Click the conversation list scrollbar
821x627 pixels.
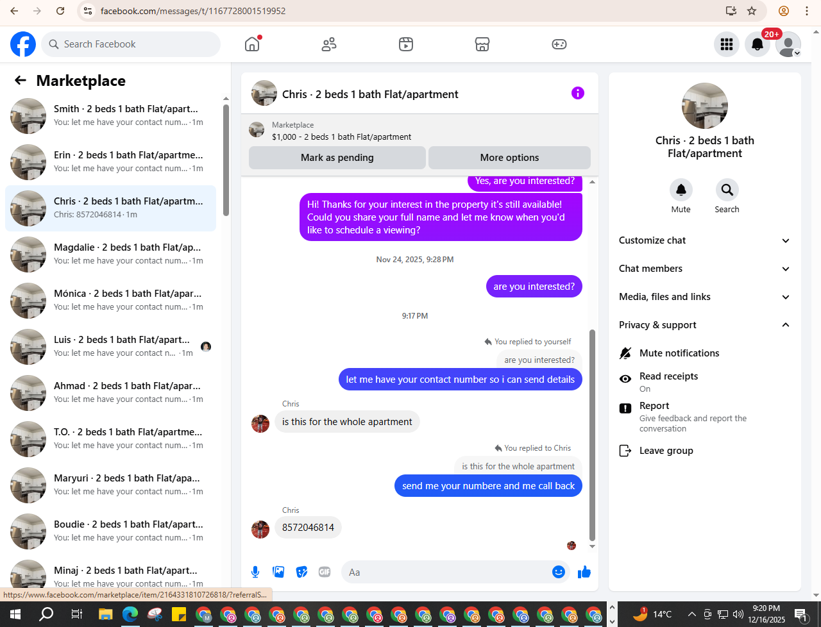coord(226,160)
